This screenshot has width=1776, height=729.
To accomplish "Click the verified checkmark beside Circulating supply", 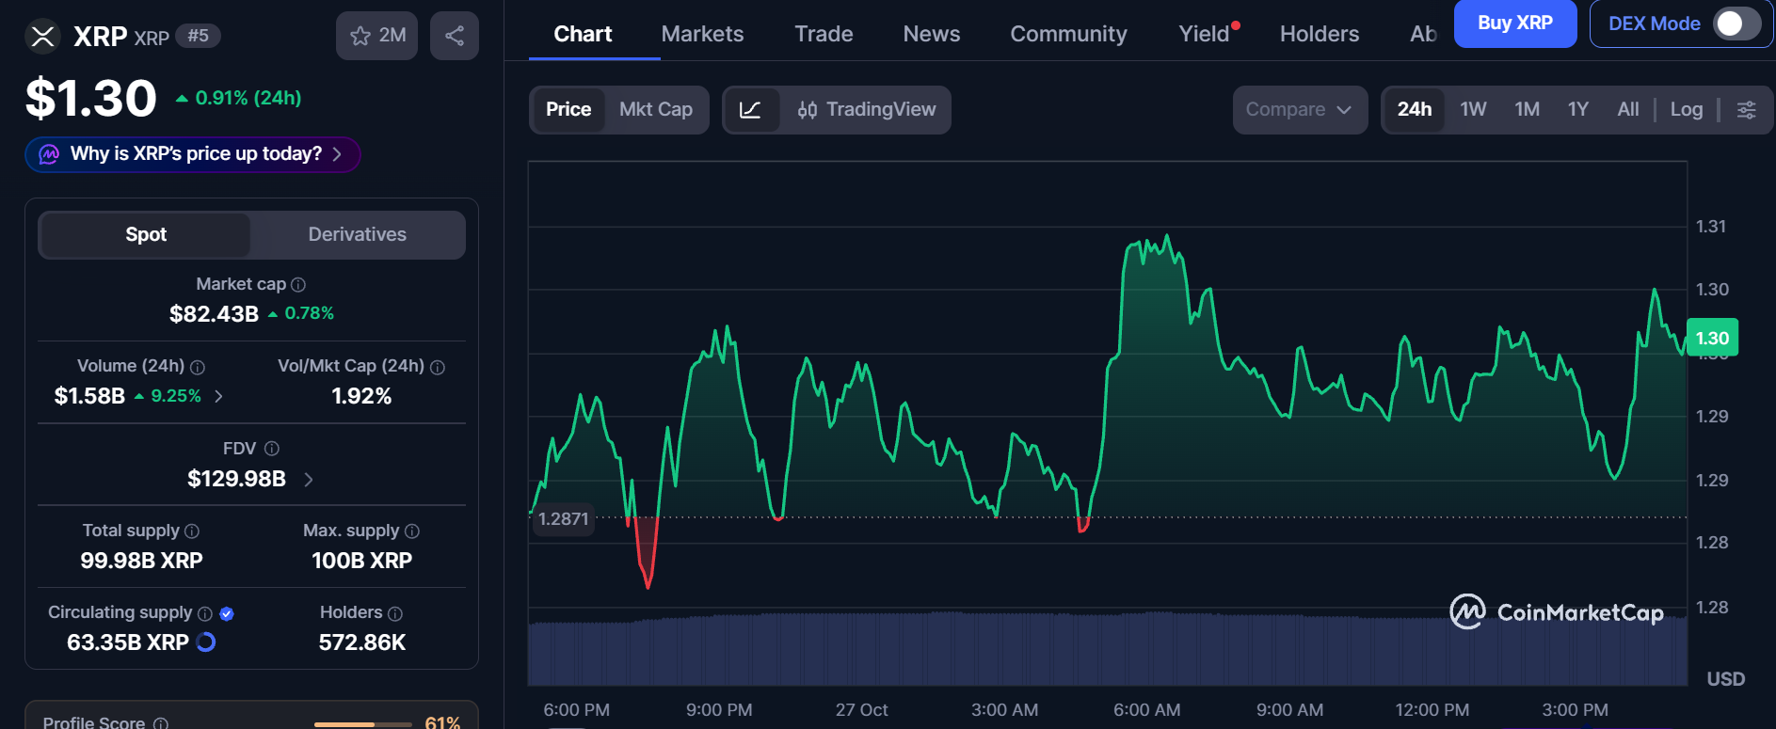I will click(x=227, y=613).
